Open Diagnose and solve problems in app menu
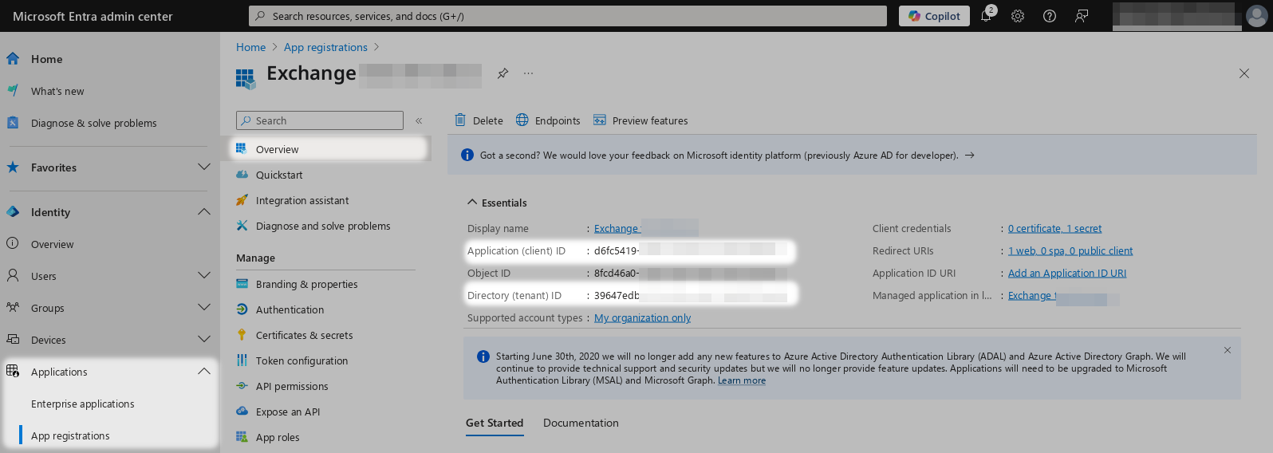 point(323,226)
